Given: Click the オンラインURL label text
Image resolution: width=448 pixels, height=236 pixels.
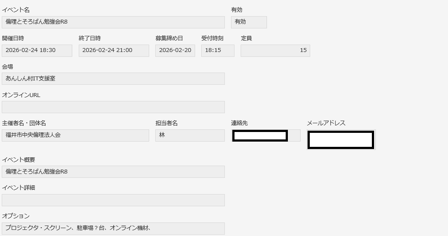Looking at the screenshot, I should point(21,95).
